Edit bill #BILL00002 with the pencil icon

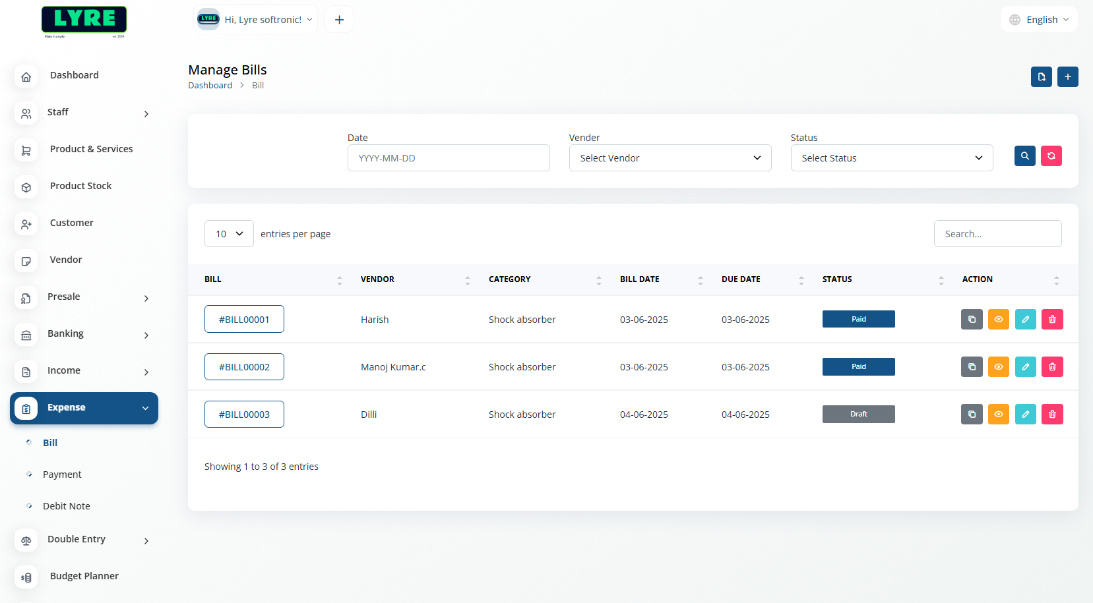tap(1025, 367)
